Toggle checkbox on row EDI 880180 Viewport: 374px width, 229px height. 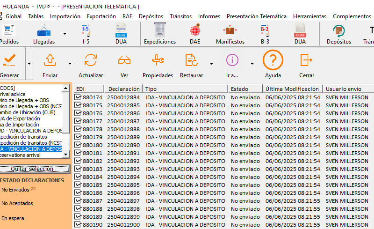pos(78,145)
